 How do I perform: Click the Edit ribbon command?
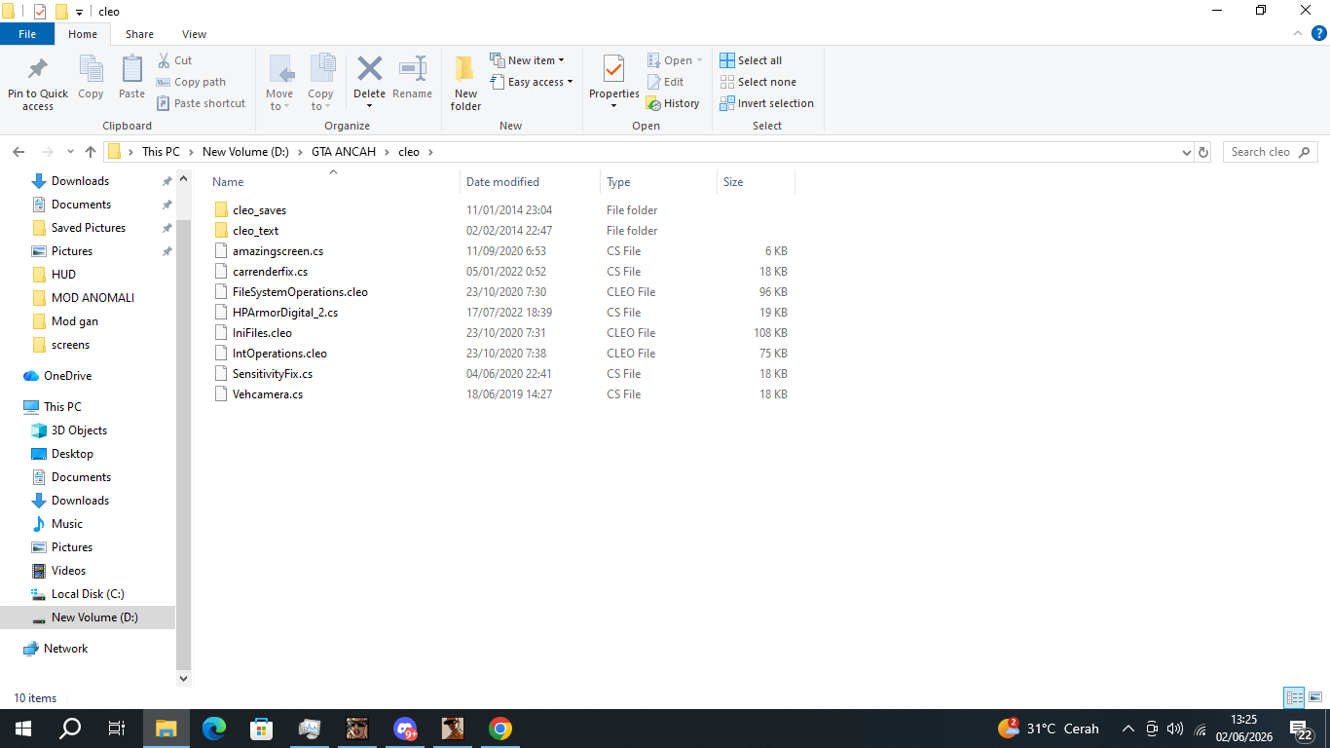tap(665, 82)
